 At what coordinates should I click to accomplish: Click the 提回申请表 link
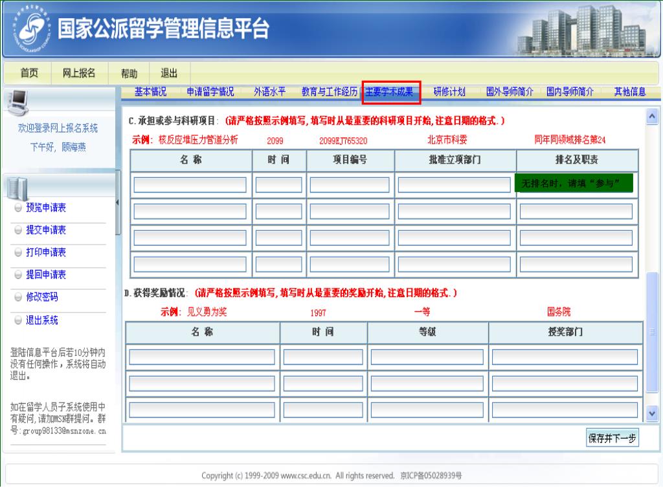[x=46, y=274]
